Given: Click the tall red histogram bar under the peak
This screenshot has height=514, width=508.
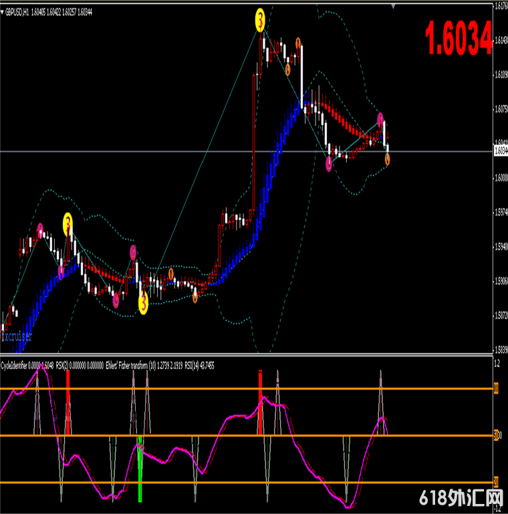Looking at the screenshot, I should click(260, 403).
